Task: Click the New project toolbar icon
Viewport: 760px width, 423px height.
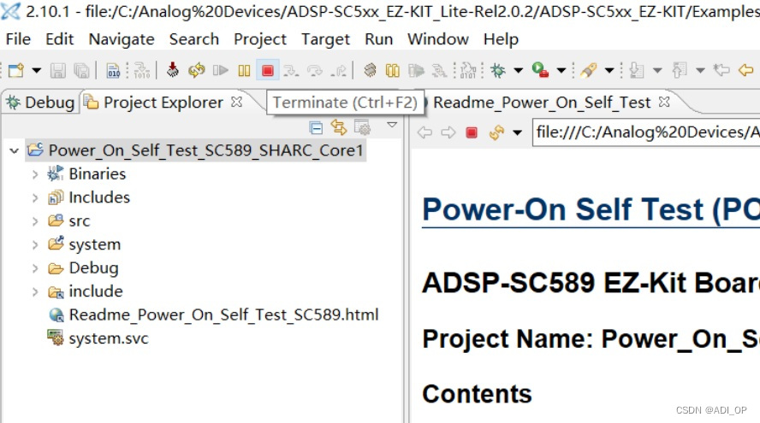Action: 15,71
